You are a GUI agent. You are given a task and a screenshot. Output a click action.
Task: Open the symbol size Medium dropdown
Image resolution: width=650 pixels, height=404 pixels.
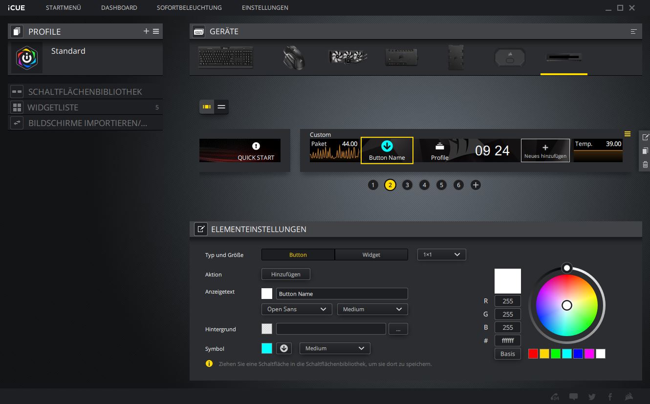pyautogui.click(x=335, y=348)
